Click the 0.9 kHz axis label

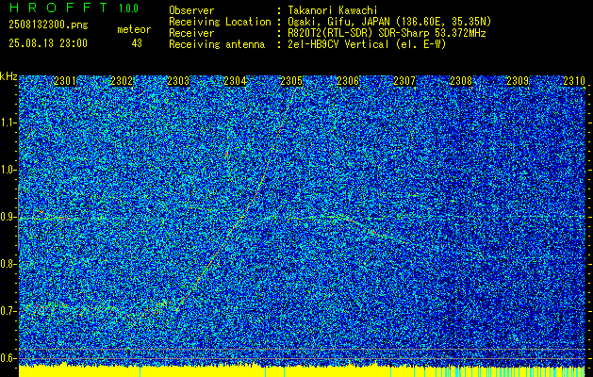pyautogui.click(x=8, y=217)
